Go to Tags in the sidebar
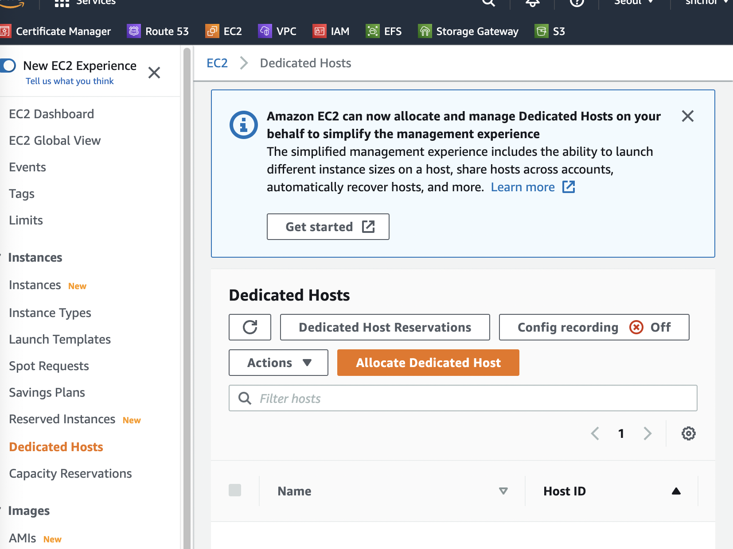This screenshot has height=549, width=733. coord(22,194)
